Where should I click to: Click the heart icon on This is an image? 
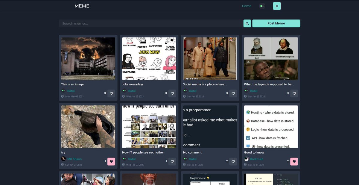(x=111, y=93)
